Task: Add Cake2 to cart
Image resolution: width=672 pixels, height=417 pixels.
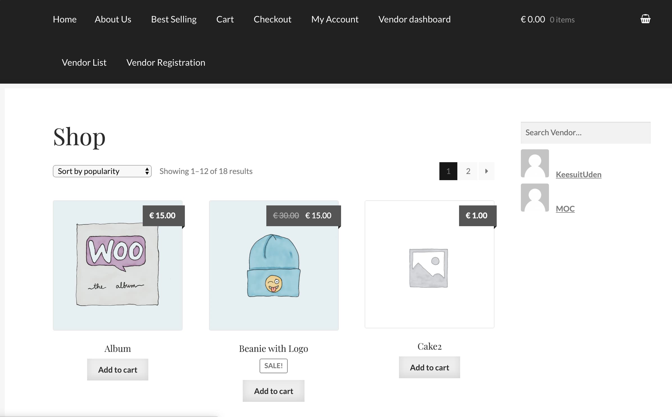Action: pyautogui.click(x=429, y=367)
